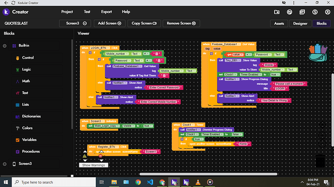The height and width of the screenshot is (187, 334).
Task: Open the blocks backpack icon
Action: [x=318, y=53]
